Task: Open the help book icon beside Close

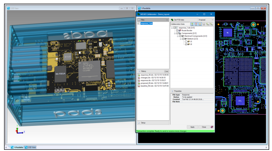Action: tap(212, 127)
